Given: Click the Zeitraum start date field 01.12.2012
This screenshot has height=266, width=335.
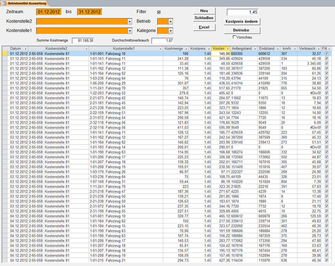Looking at the screenshot, I should [x=49, y=12].
